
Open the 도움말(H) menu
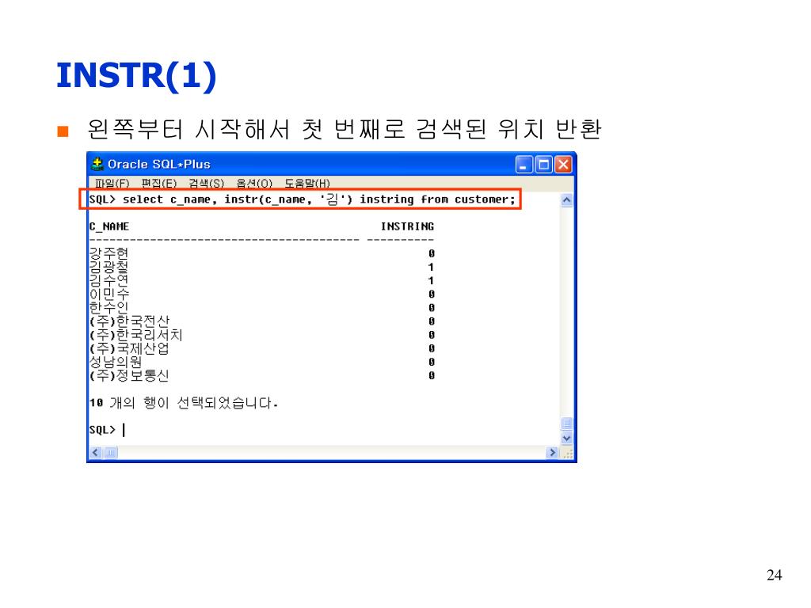point(307,183)
